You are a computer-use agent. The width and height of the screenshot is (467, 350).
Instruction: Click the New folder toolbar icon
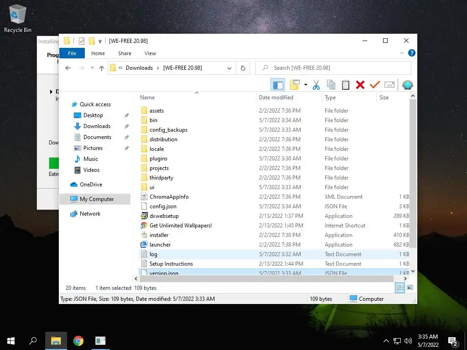(x=295, y=85)
